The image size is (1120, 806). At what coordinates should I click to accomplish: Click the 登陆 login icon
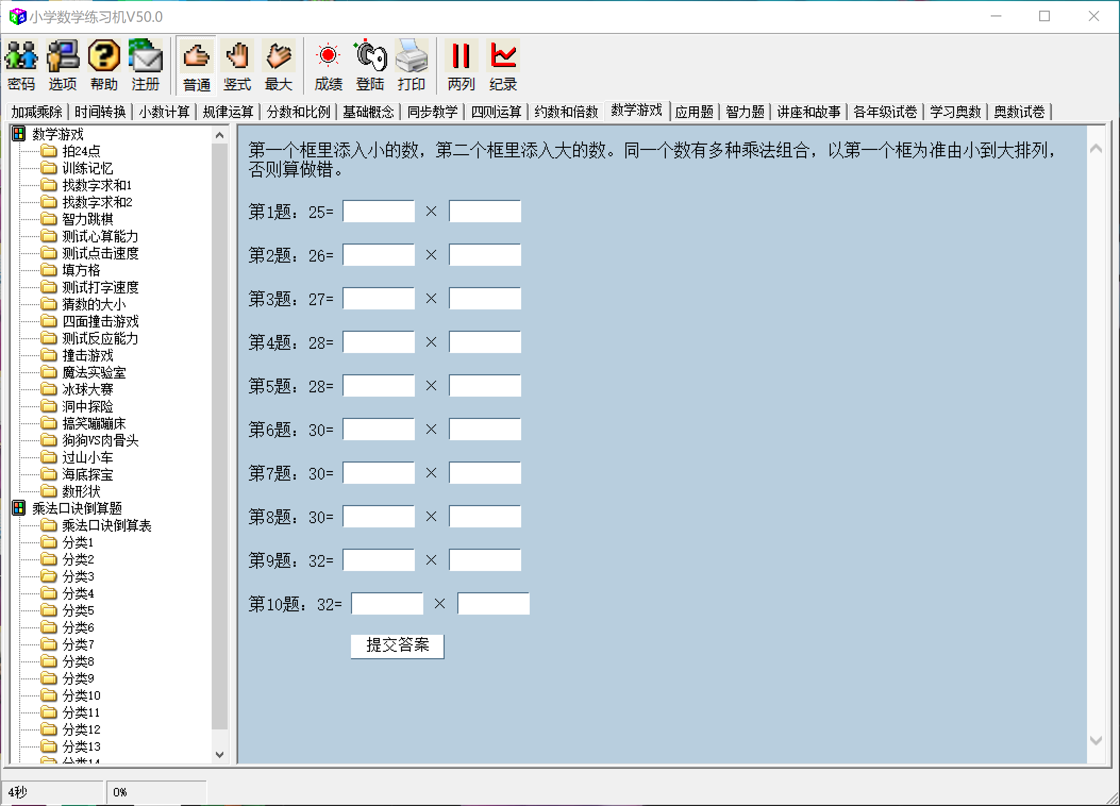[370, 65]
